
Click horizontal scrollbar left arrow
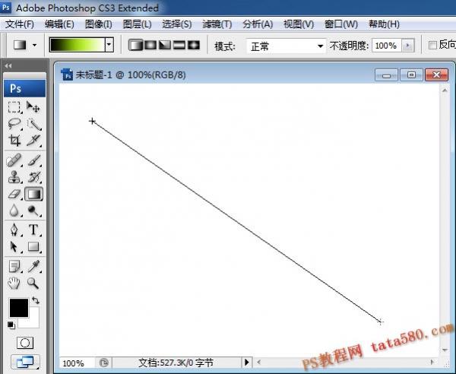click(x=259, y=362)
